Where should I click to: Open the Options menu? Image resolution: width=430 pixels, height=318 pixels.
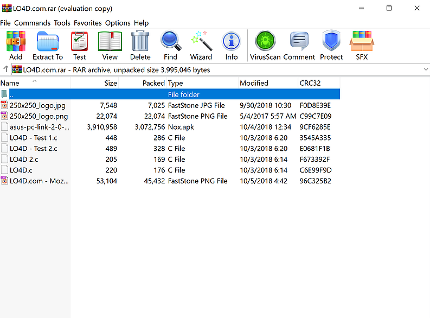(118, 23)
